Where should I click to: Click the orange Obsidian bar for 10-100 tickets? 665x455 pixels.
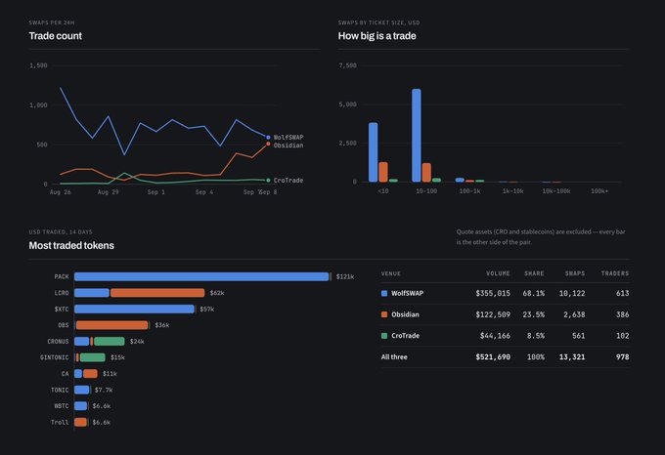click(x=426, y=172)
